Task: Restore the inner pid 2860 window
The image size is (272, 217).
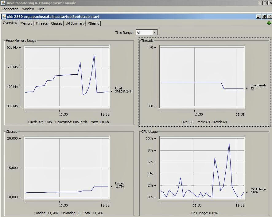Action: tap(264, 17)
